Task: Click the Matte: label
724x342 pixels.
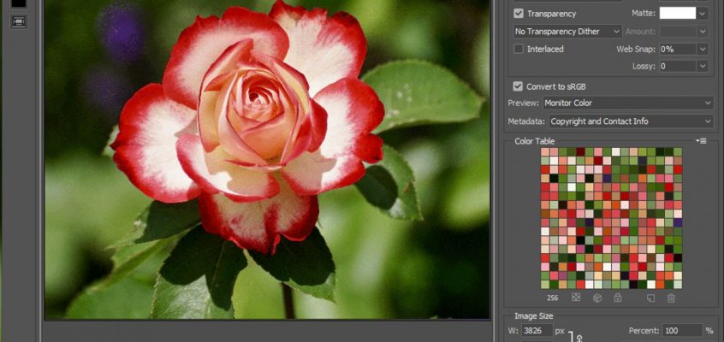Action: [x=644, y=14]
